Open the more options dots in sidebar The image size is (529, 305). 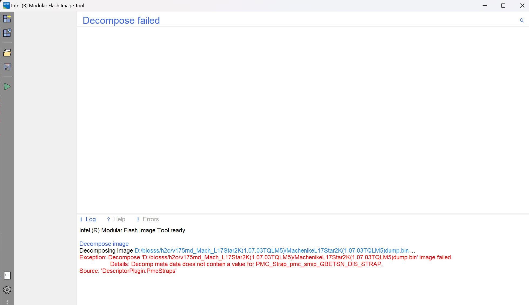(x=7, y=302)
